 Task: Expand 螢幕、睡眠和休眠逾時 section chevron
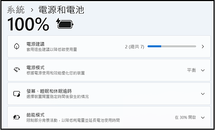pyautogui.click(x=203, y=94)
